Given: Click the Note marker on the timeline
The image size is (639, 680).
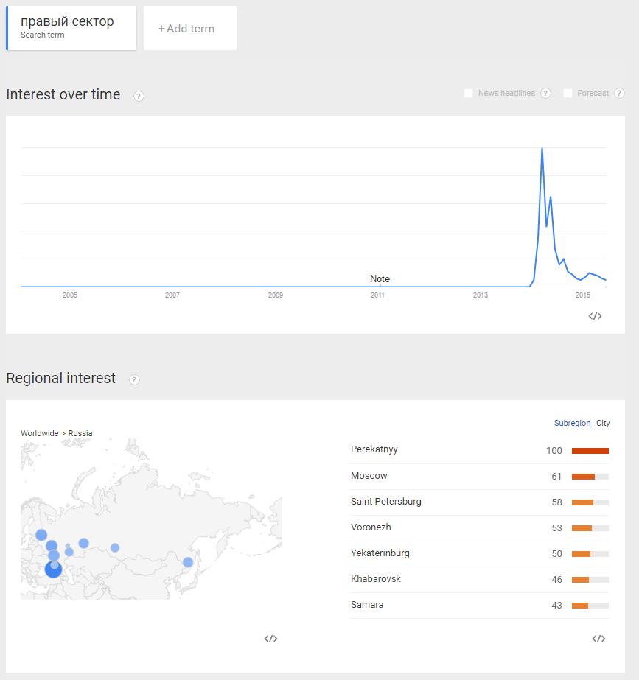Looking at the screenshot, I should [x=380, y=278].
